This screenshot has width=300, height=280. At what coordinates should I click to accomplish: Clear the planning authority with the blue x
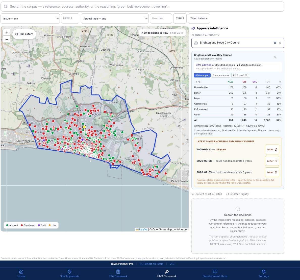275,43
